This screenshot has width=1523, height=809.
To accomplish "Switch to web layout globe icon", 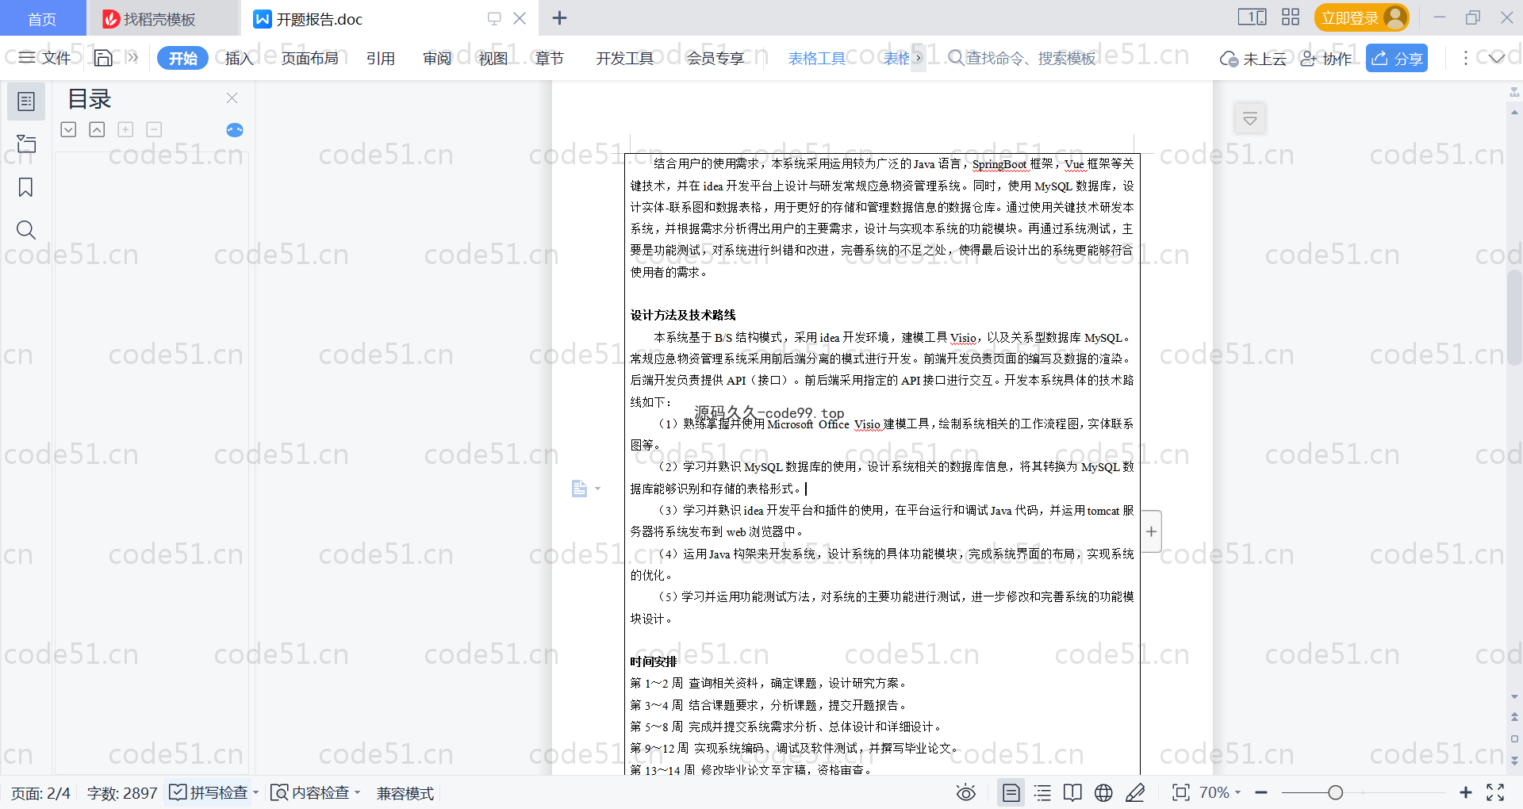I will [1103, 792].
